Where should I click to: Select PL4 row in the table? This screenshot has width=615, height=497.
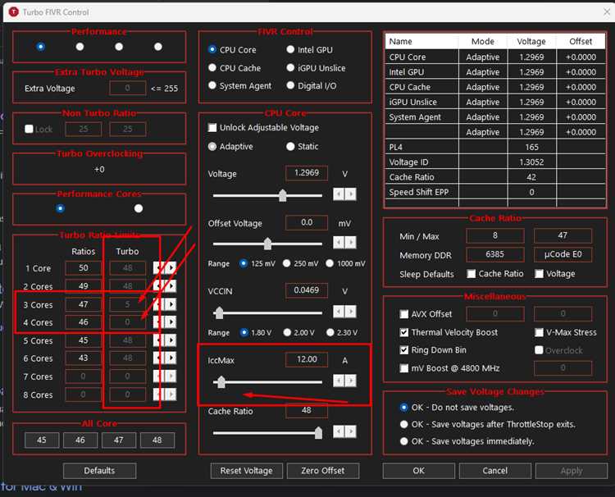(x=495, y=147)
